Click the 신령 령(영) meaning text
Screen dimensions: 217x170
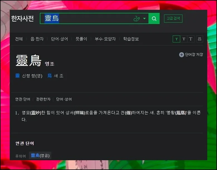pos(32,76)
